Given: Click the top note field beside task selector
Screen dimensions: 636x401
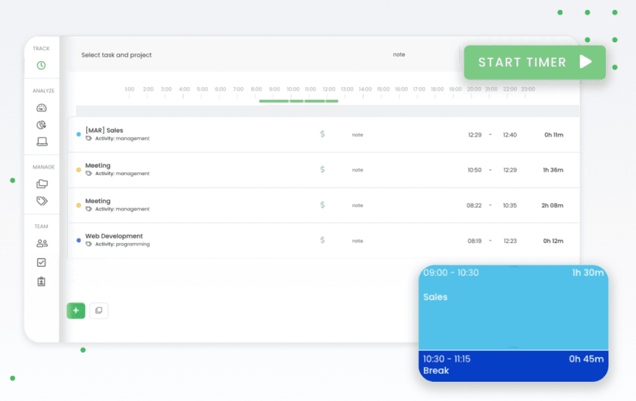Looking at the screenshot, I should pos(399,54).
